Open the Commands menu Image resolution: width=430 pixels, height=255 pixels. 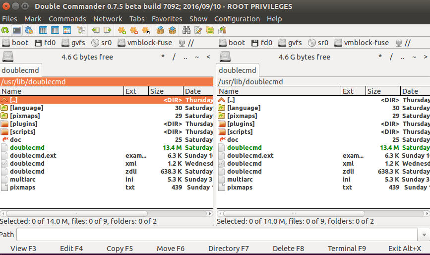click(x=67, y=19)
